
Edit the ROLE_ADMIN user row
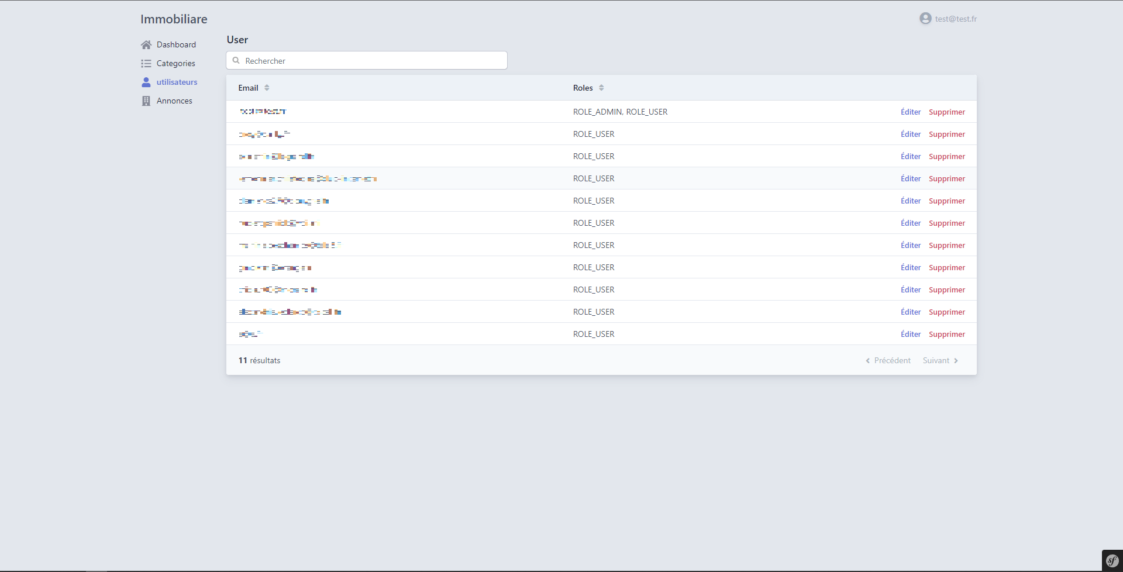click(910, 112)
